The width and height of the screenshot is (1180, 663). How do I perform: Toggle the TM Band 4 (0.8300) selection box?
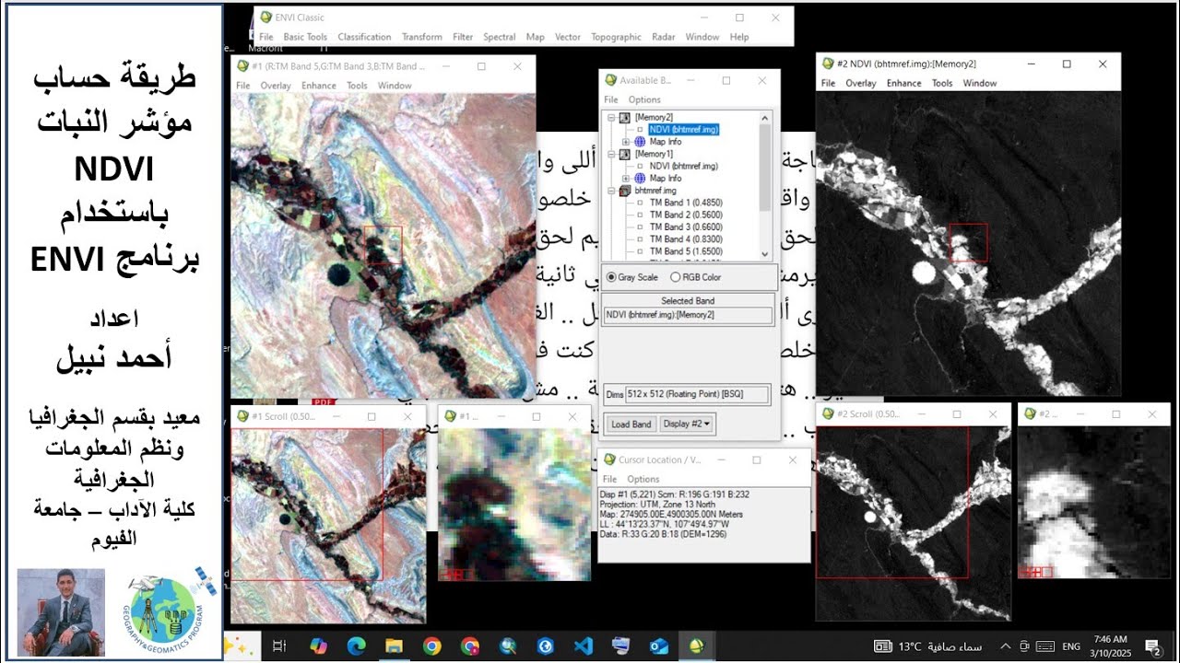641,238
